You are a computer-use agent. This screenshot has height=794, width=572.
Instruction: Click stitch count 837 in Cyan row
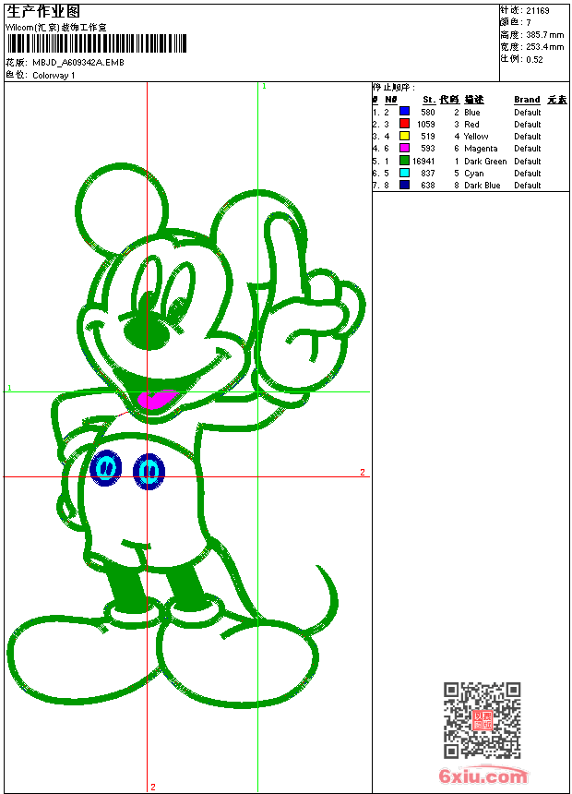[428, 174]
